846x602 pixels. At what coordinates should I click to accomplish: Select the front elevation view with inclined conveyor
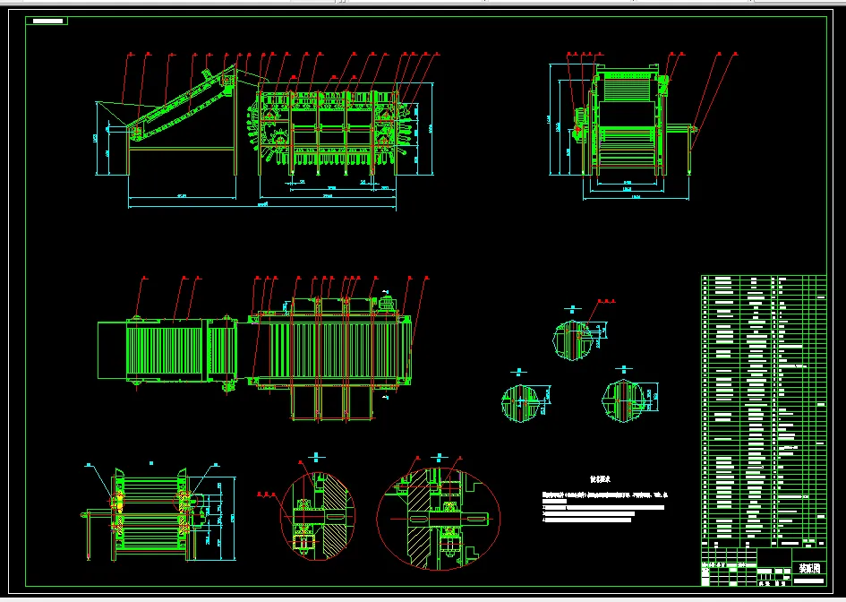(x=266, y=131)
